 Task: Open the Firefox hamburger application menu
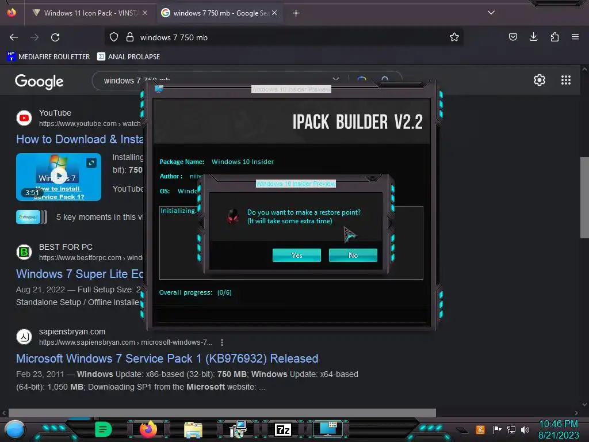(575, 37)
